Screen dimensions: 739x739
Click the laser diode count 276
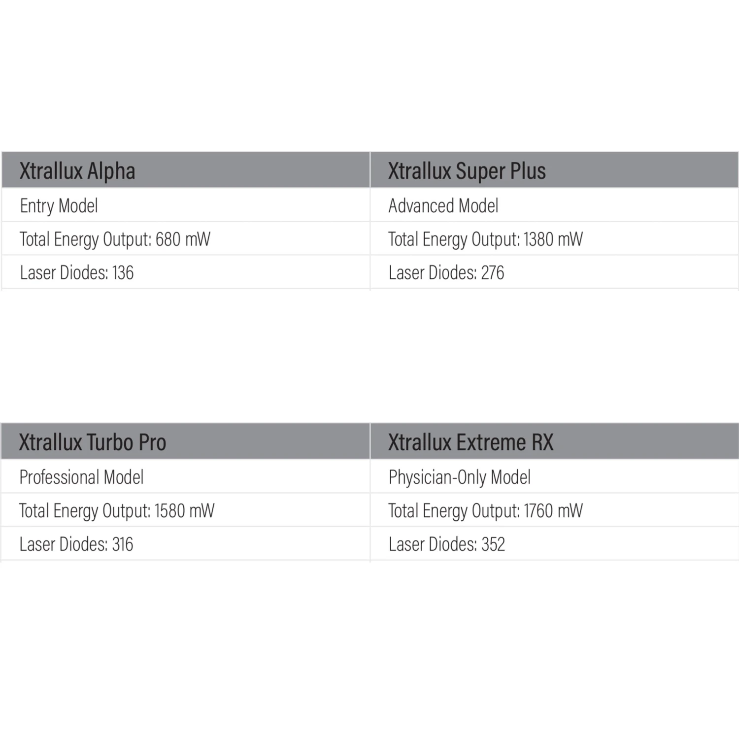[492, 272]
